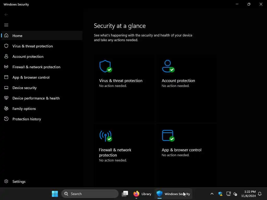This screenshot has height=200, width=267.
Task: Click the person icon in sidebar
Action: coord(6,56)
